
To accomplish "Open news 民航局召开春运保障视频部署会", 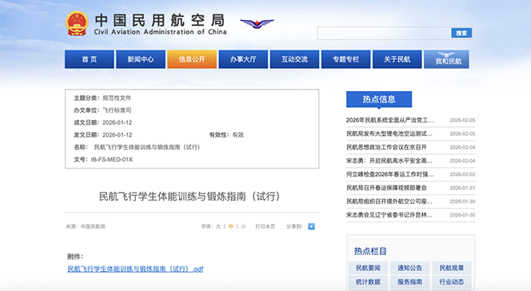I will click(386, 188).
